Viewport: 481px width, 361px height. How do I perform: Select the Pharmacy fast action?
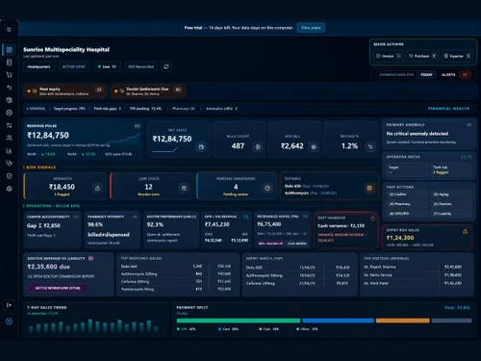(407, 204)
